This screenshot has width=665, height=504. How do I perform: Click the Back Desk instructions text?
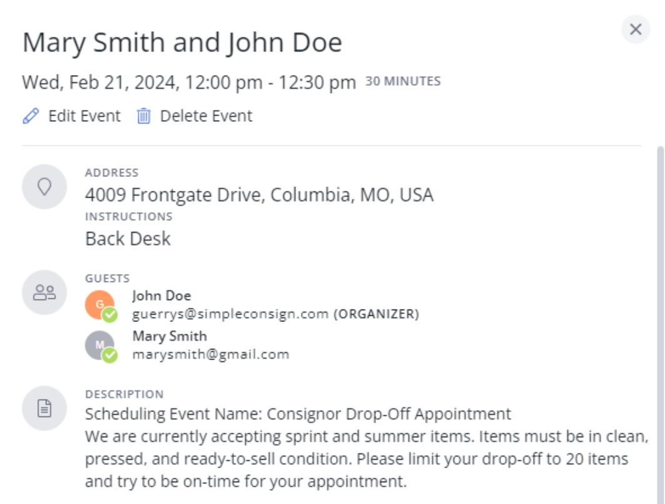coord(128,239)
